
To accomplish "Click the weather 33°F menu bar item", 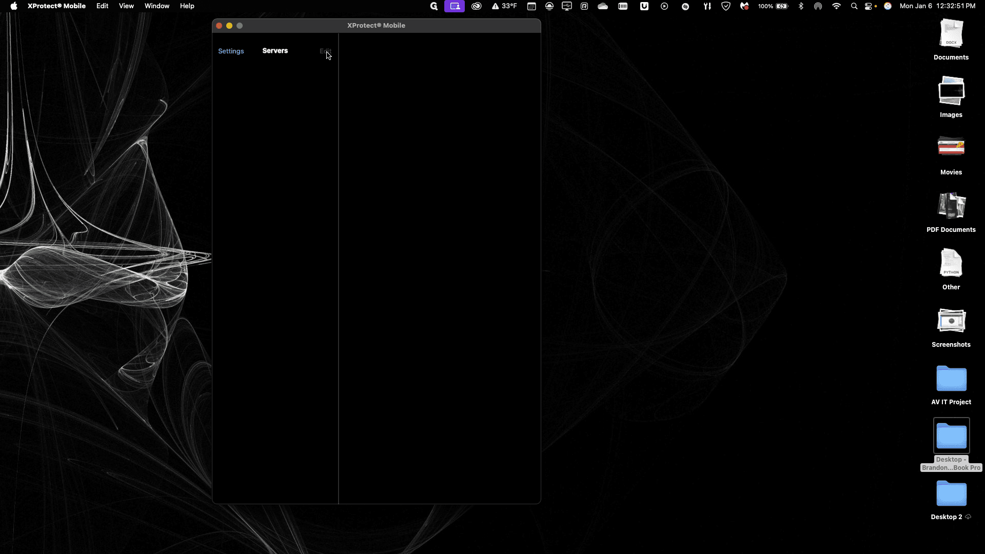I will [504, 6].
